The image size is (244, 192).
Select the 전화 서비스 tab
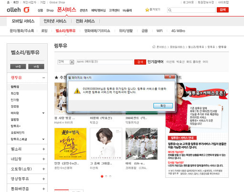[85, 21]
